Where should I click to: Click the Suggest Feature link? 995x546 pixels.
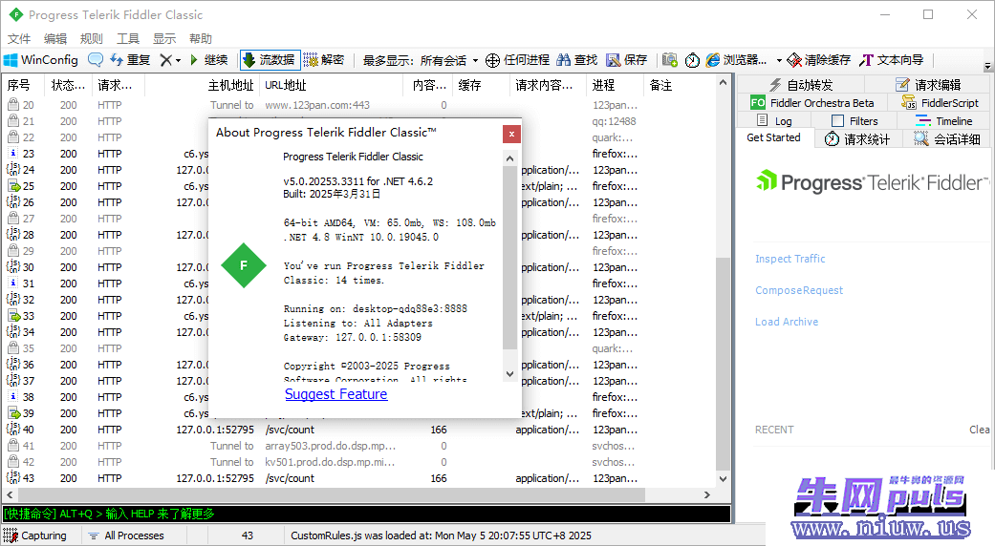click(x=335, y=394)
